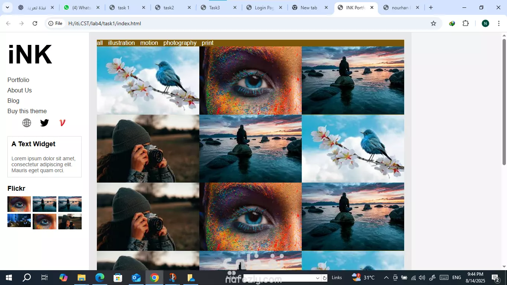
Task: Click the first Flickr eye thumbnail
Action: tap(19, 204)
